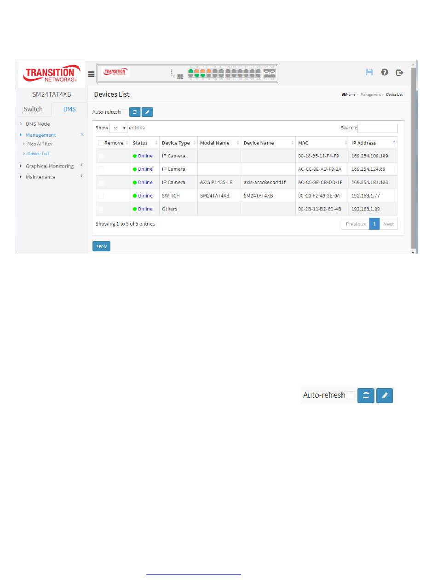Select Map API Key menu item

pyautogui.click(x=40, y=144)
